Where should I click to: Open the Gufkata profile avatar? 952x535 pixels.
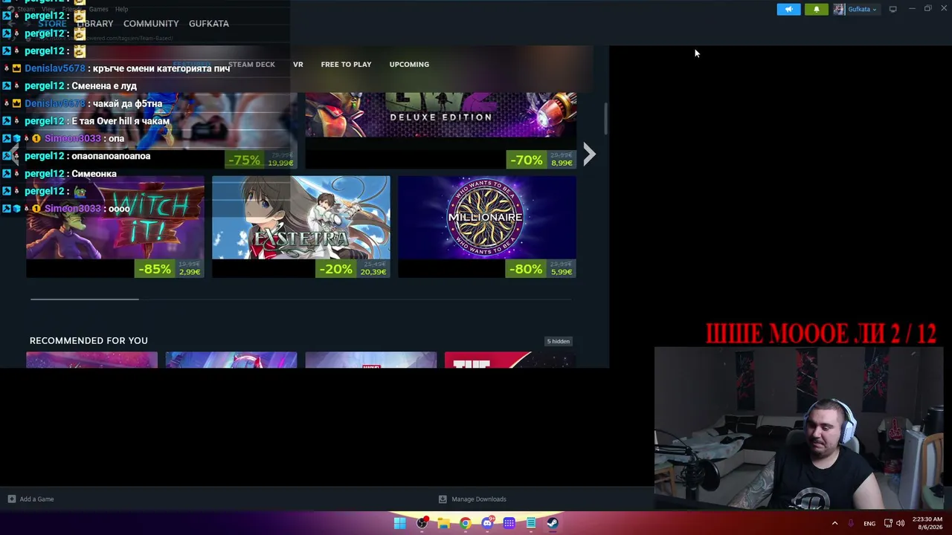pos(839,10)
